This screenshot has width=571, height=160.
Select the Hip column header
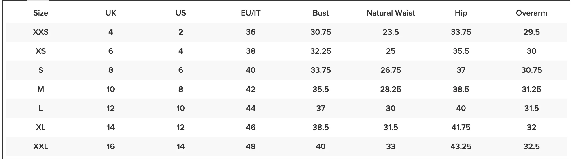[x=461, y=13]
